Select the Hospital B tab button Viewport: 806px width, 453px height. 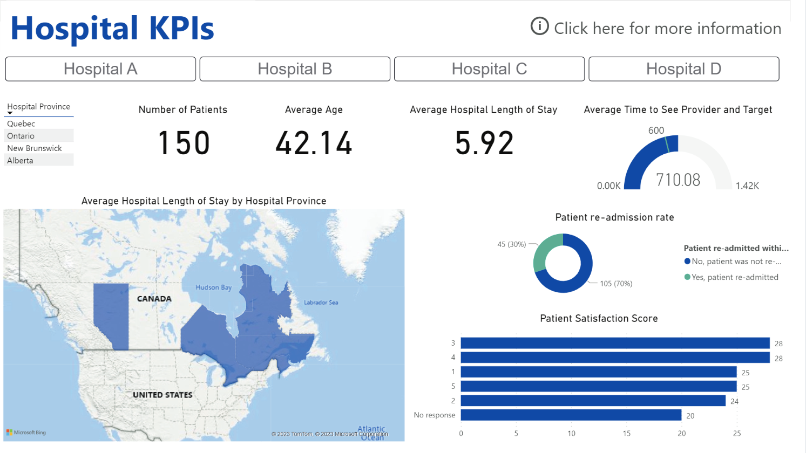[x=295, y=69]
